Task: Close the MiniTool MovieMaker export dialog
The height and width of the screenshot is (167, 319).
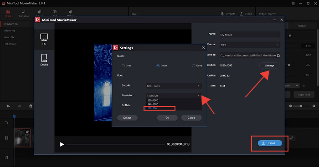Action: tap(282, 20)
